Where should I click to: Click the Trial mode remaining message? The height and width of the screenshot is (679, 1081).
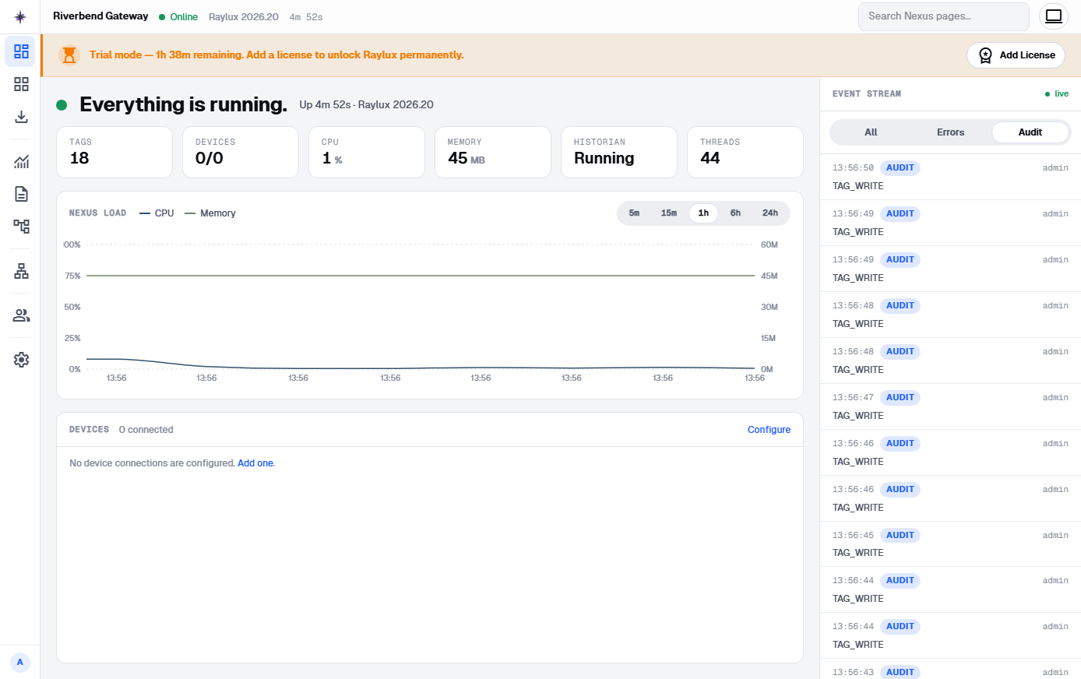click(276, 55)
